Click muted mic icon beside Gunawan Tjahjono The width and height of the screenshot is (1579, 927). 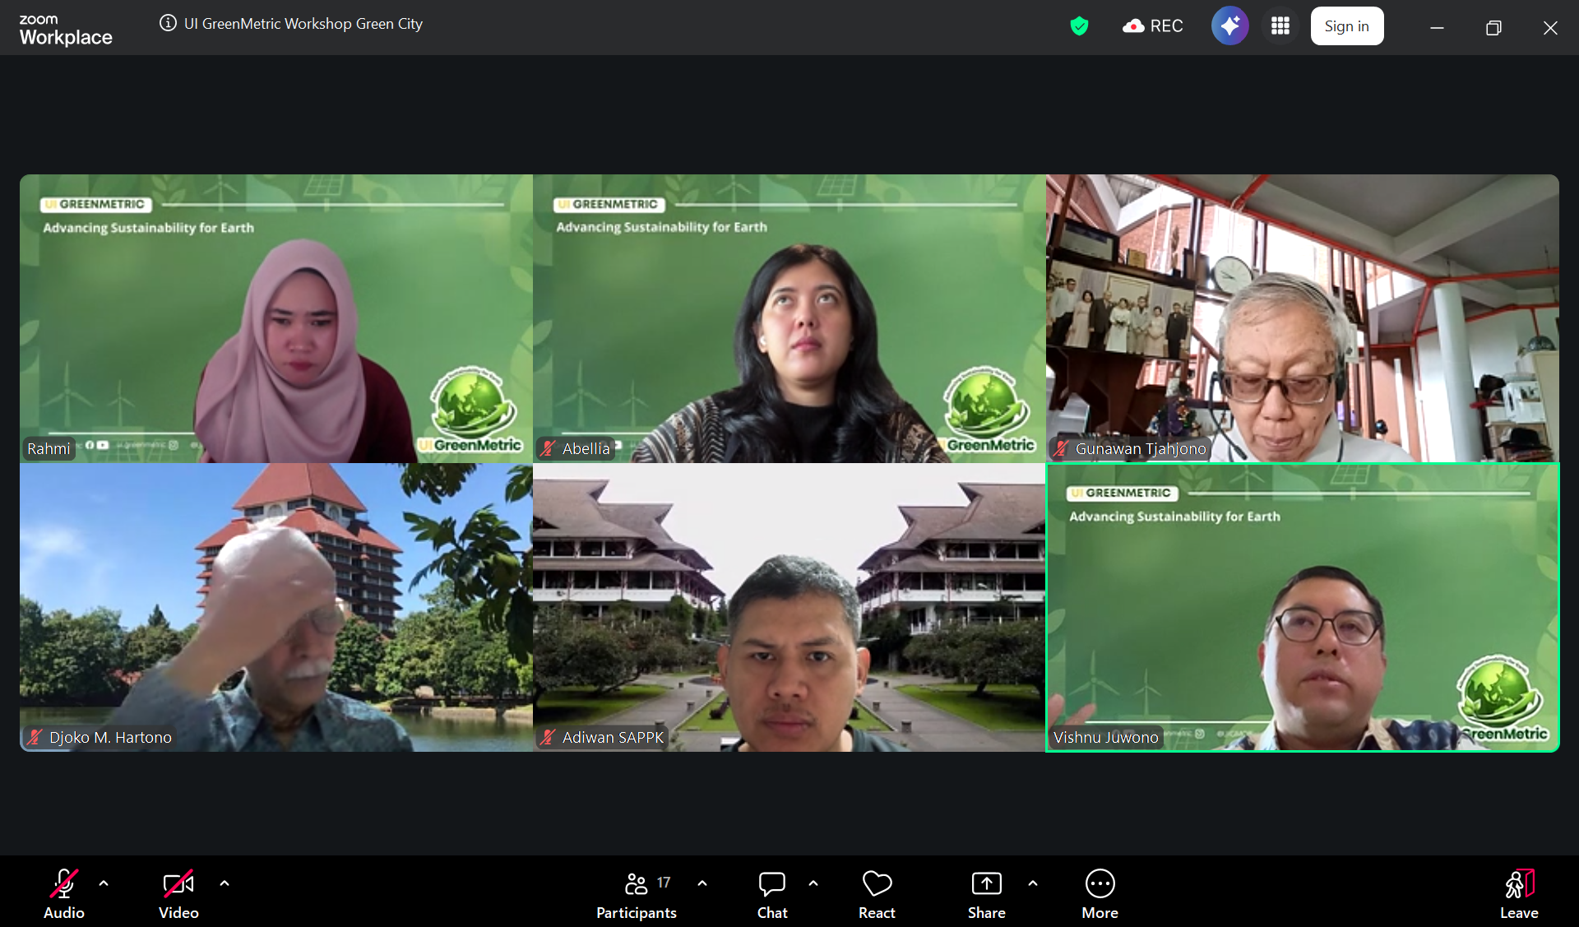[1061, 448]
